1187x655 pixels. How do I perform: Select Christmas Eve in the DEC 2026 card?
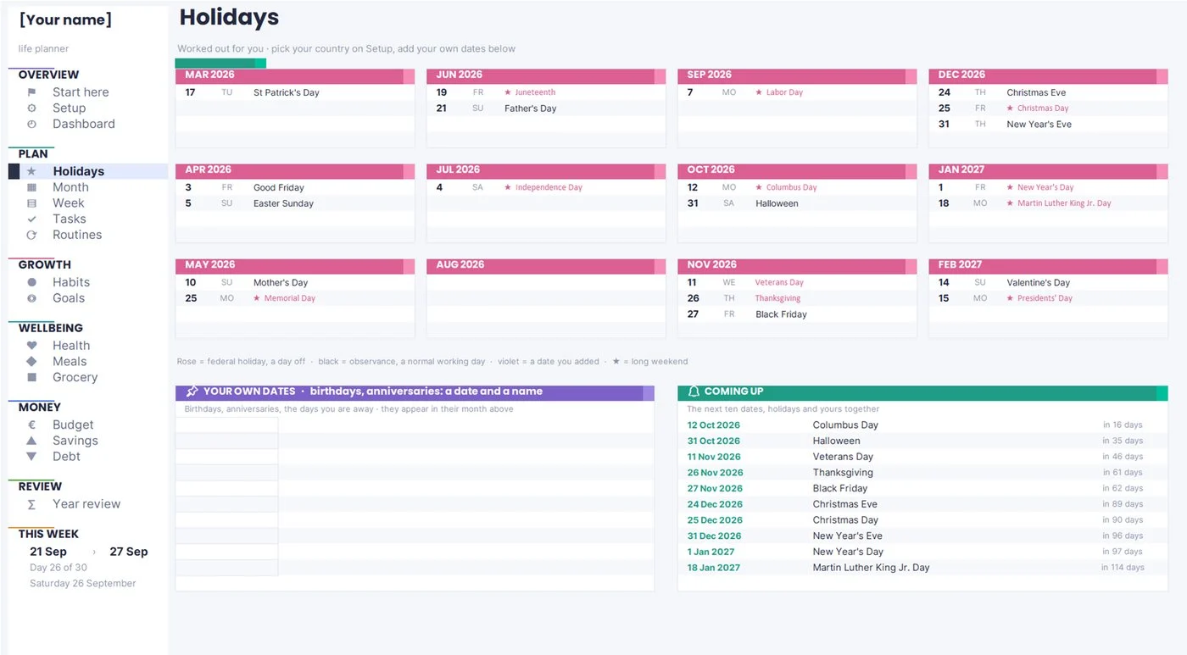pos(1036,92)
